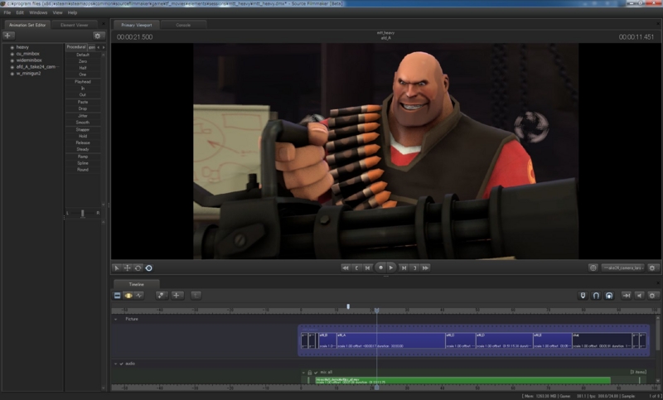Choose the move manipulator tool
The height and width of the screenshot is (400, 663).
click(x=128, y=267)
